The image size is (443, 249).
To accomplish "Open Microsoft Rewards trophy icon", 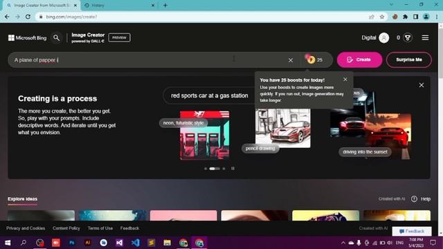I will click(408, 38).
